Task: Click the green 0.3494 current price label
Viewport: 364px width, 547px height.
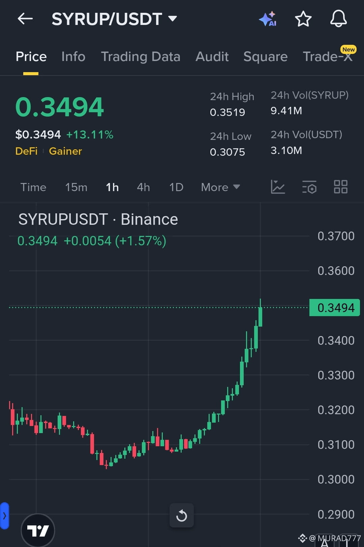Action: tap(335, 308)
